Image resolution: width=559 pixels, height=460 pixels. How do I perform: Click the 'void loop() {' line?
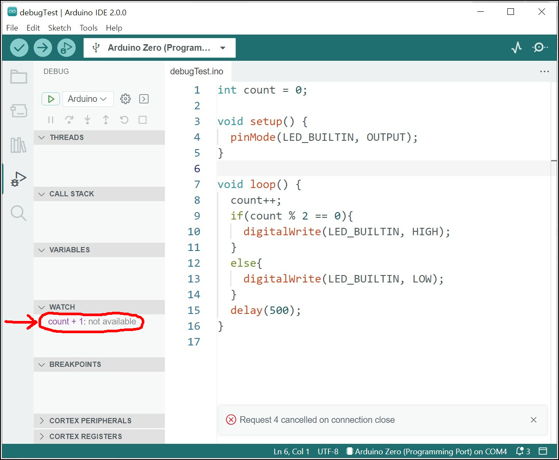pyautogui.click(x=260, y=185)
